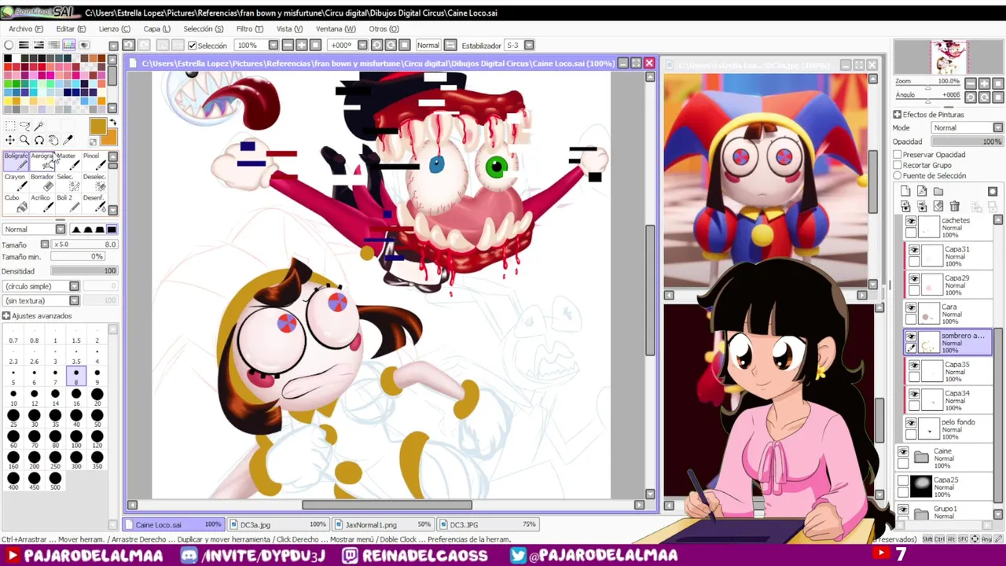Image resolution: width=1006 pixels, height=566 pixels.
Task: Select the Bolígrafo pen tool
Action: pos(16,161)
